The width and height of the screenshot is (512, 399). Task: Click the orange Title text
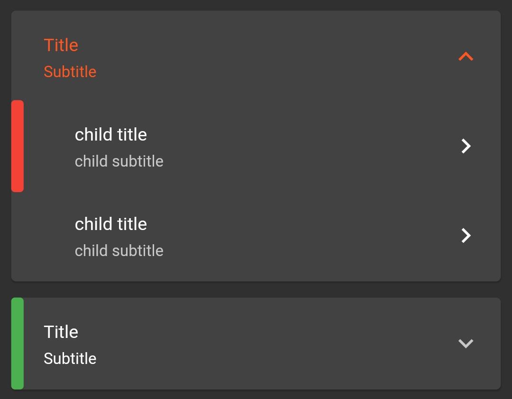[x=61, y=45]
